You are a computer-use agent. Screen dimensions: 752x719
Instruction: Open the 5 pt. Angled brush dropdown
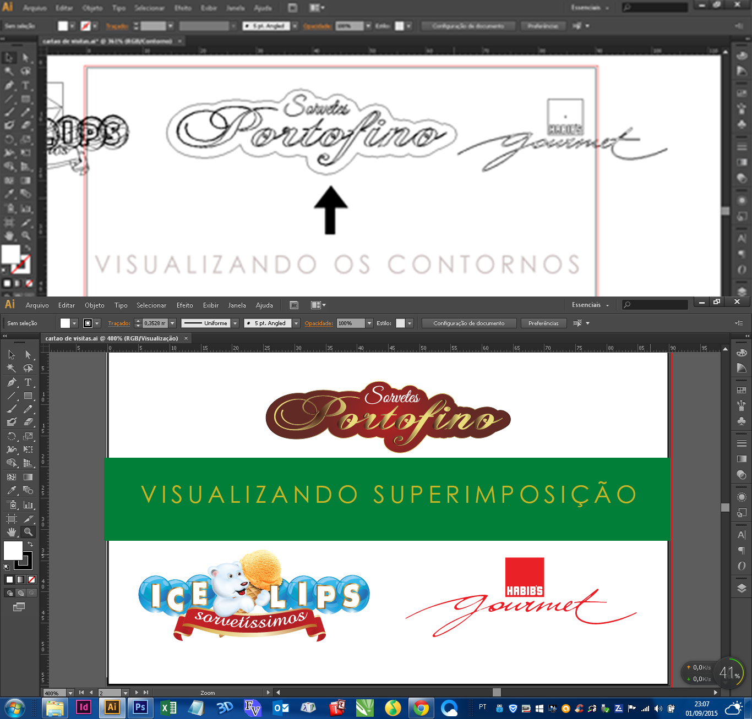click(x=296, y=323)
